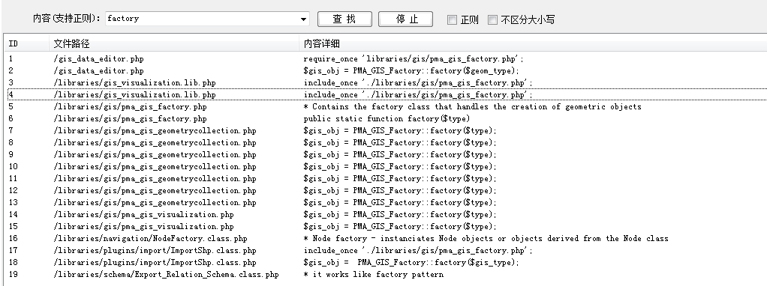The image size is (767, 286).
Task: Select row 11 pma_gis_geometrycollection.php path
Action: [x=155, y=179]
